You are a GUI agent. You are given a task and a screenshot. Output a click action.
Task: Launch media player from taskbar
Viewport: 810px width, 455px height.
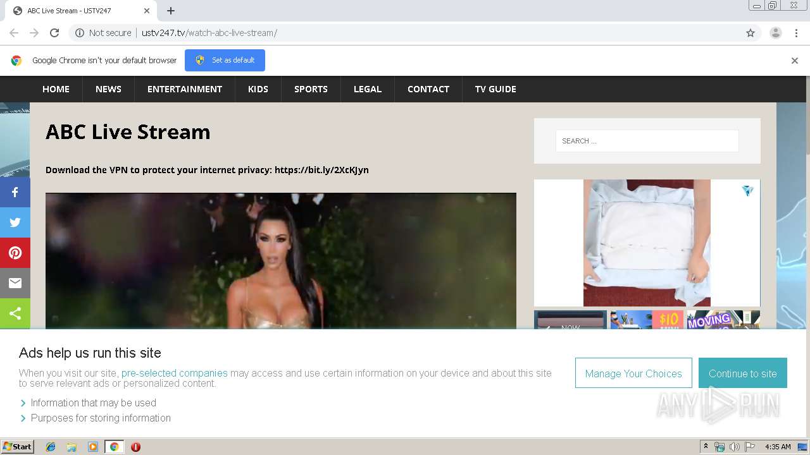tap(93, 447)
